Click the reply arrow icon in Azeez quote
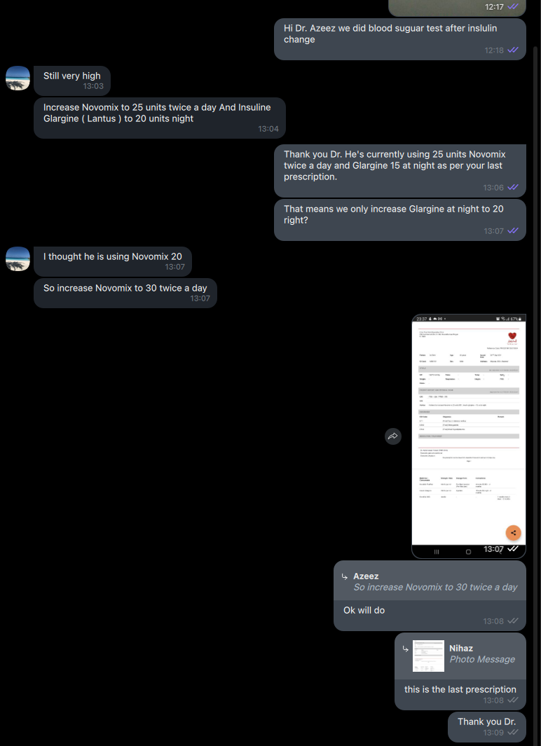Image resolution: width=541 pixels, height=746 pixels. tap(345, 576)
